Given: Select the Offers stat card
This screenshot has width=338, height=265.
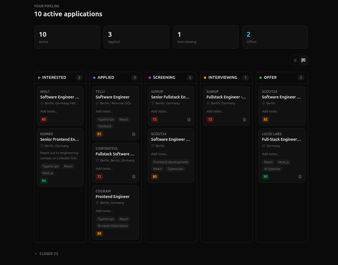Looking at the screenshot, I should 275,37.
